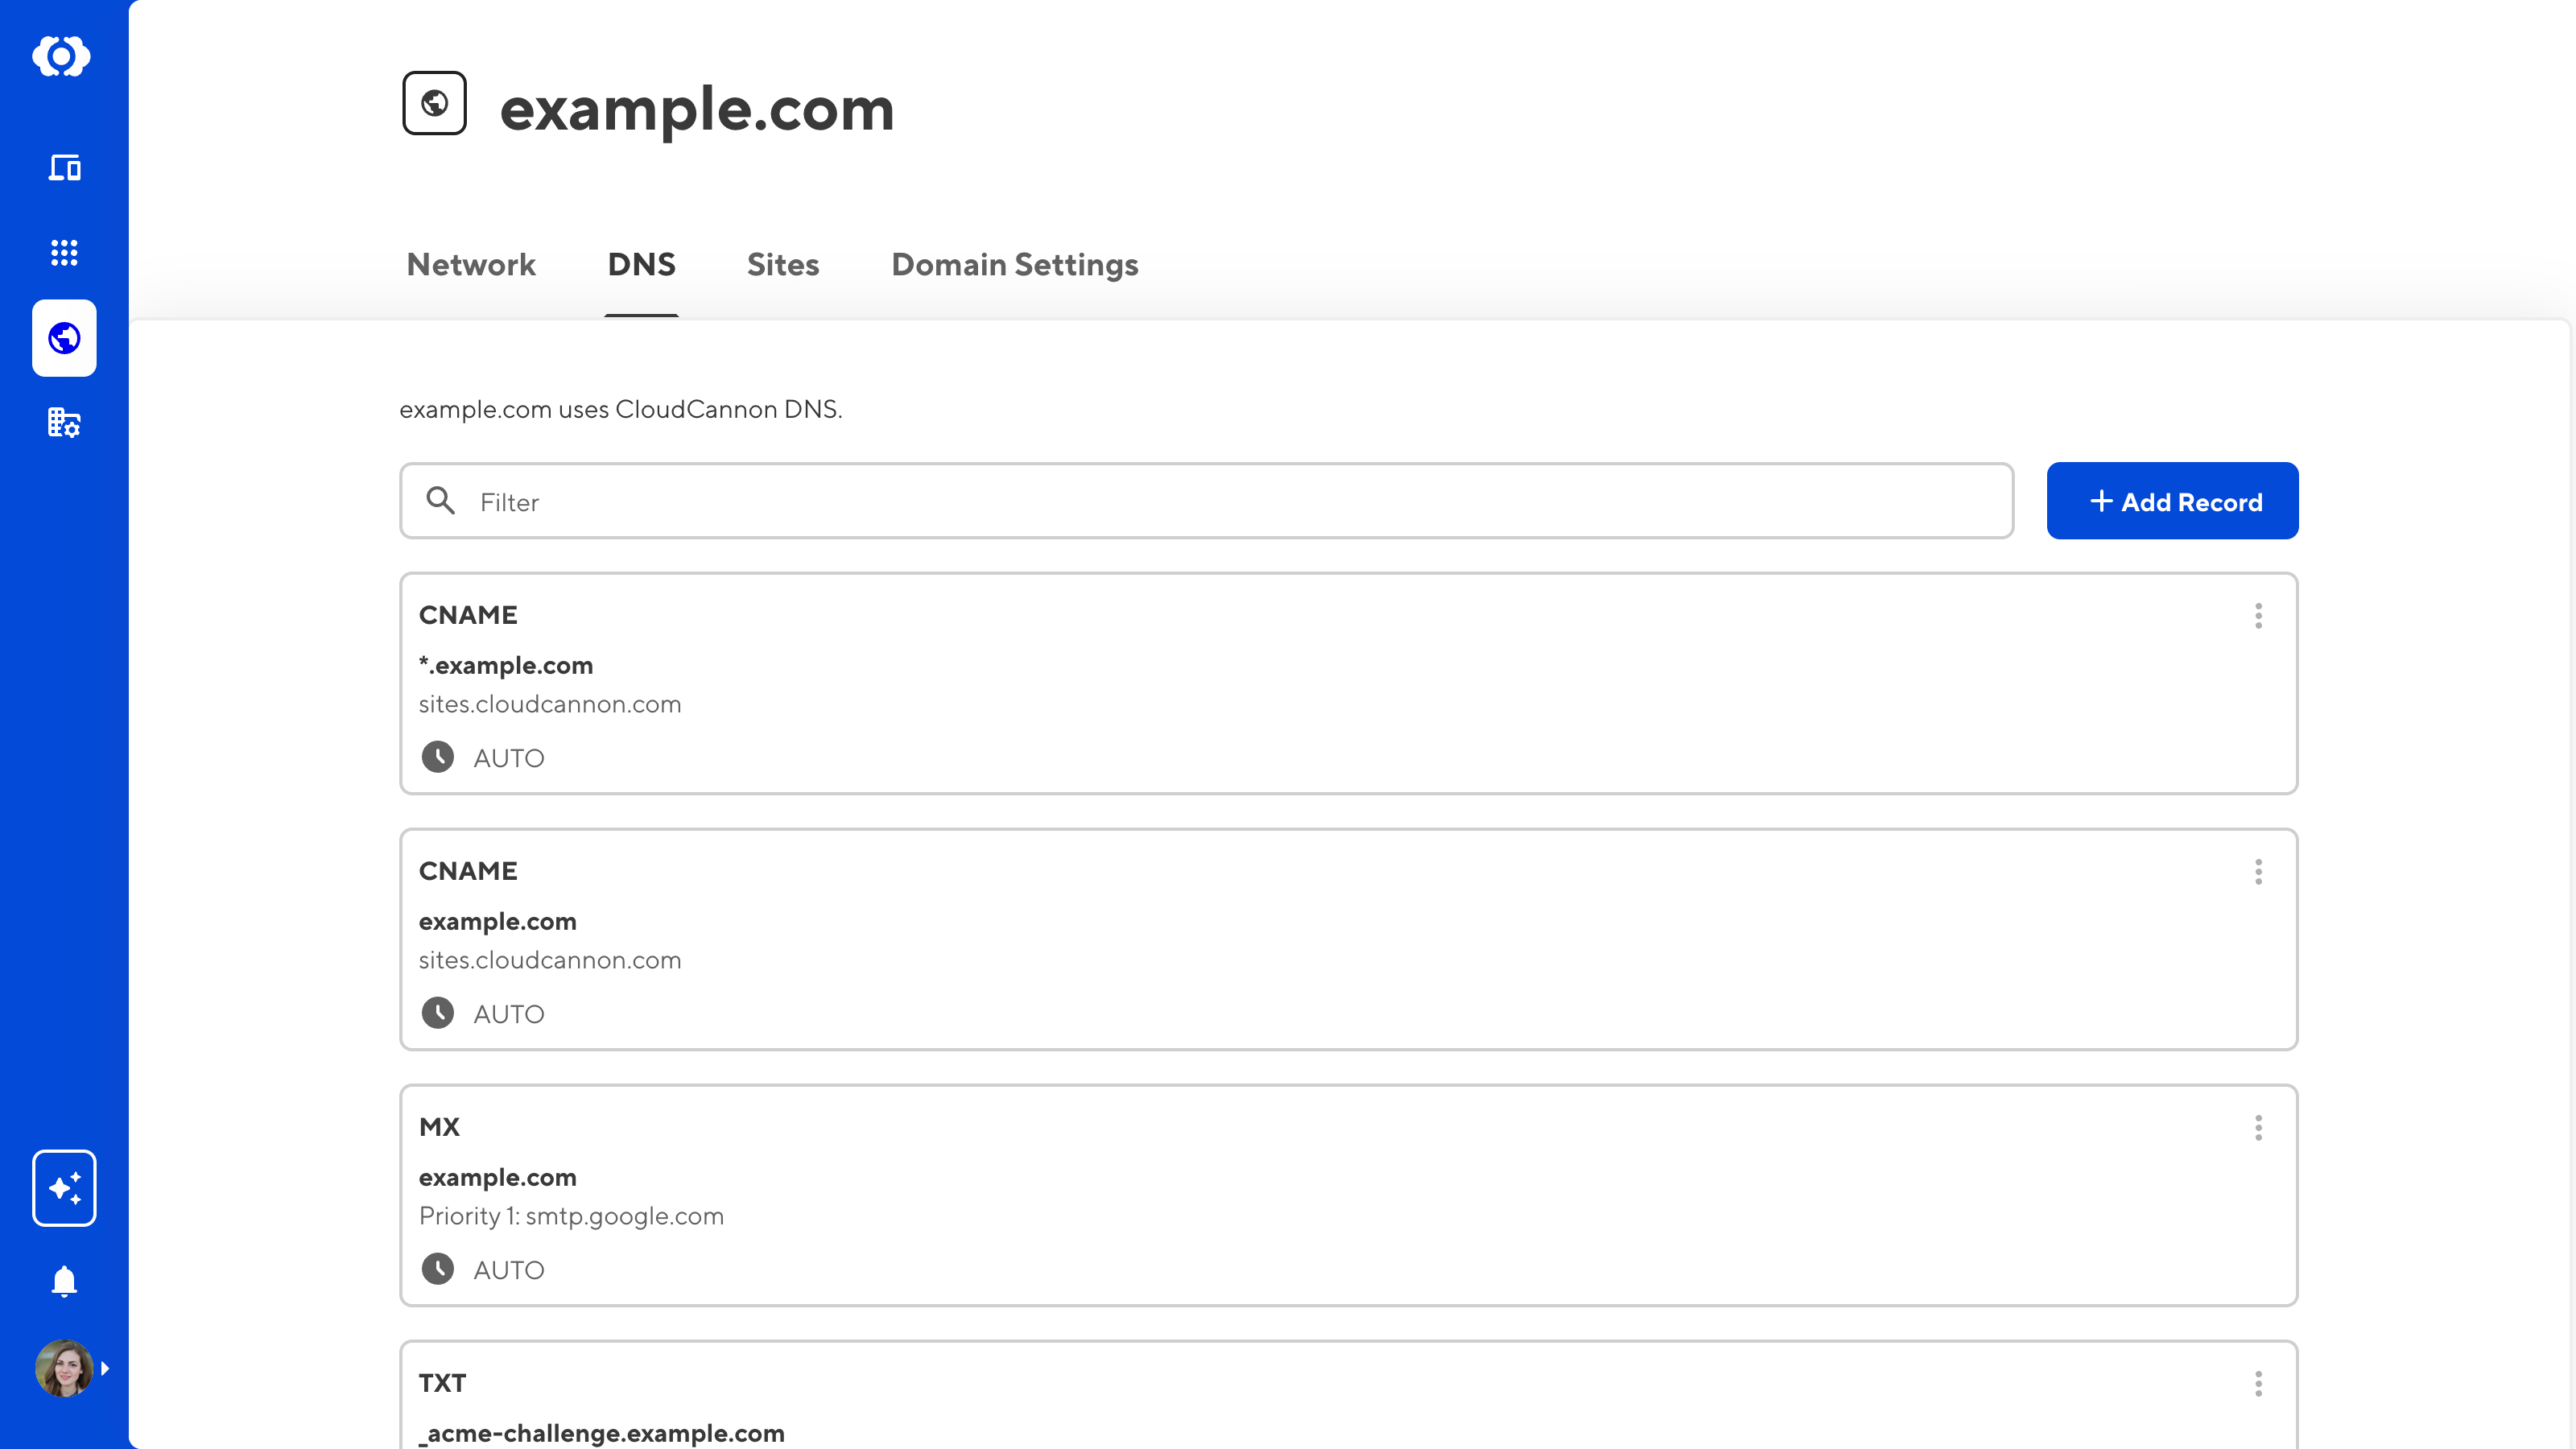The image size is (2576, 1449).
Task: Click the Add Record button
Action: pyautogui.click(x=2172, y=501)
